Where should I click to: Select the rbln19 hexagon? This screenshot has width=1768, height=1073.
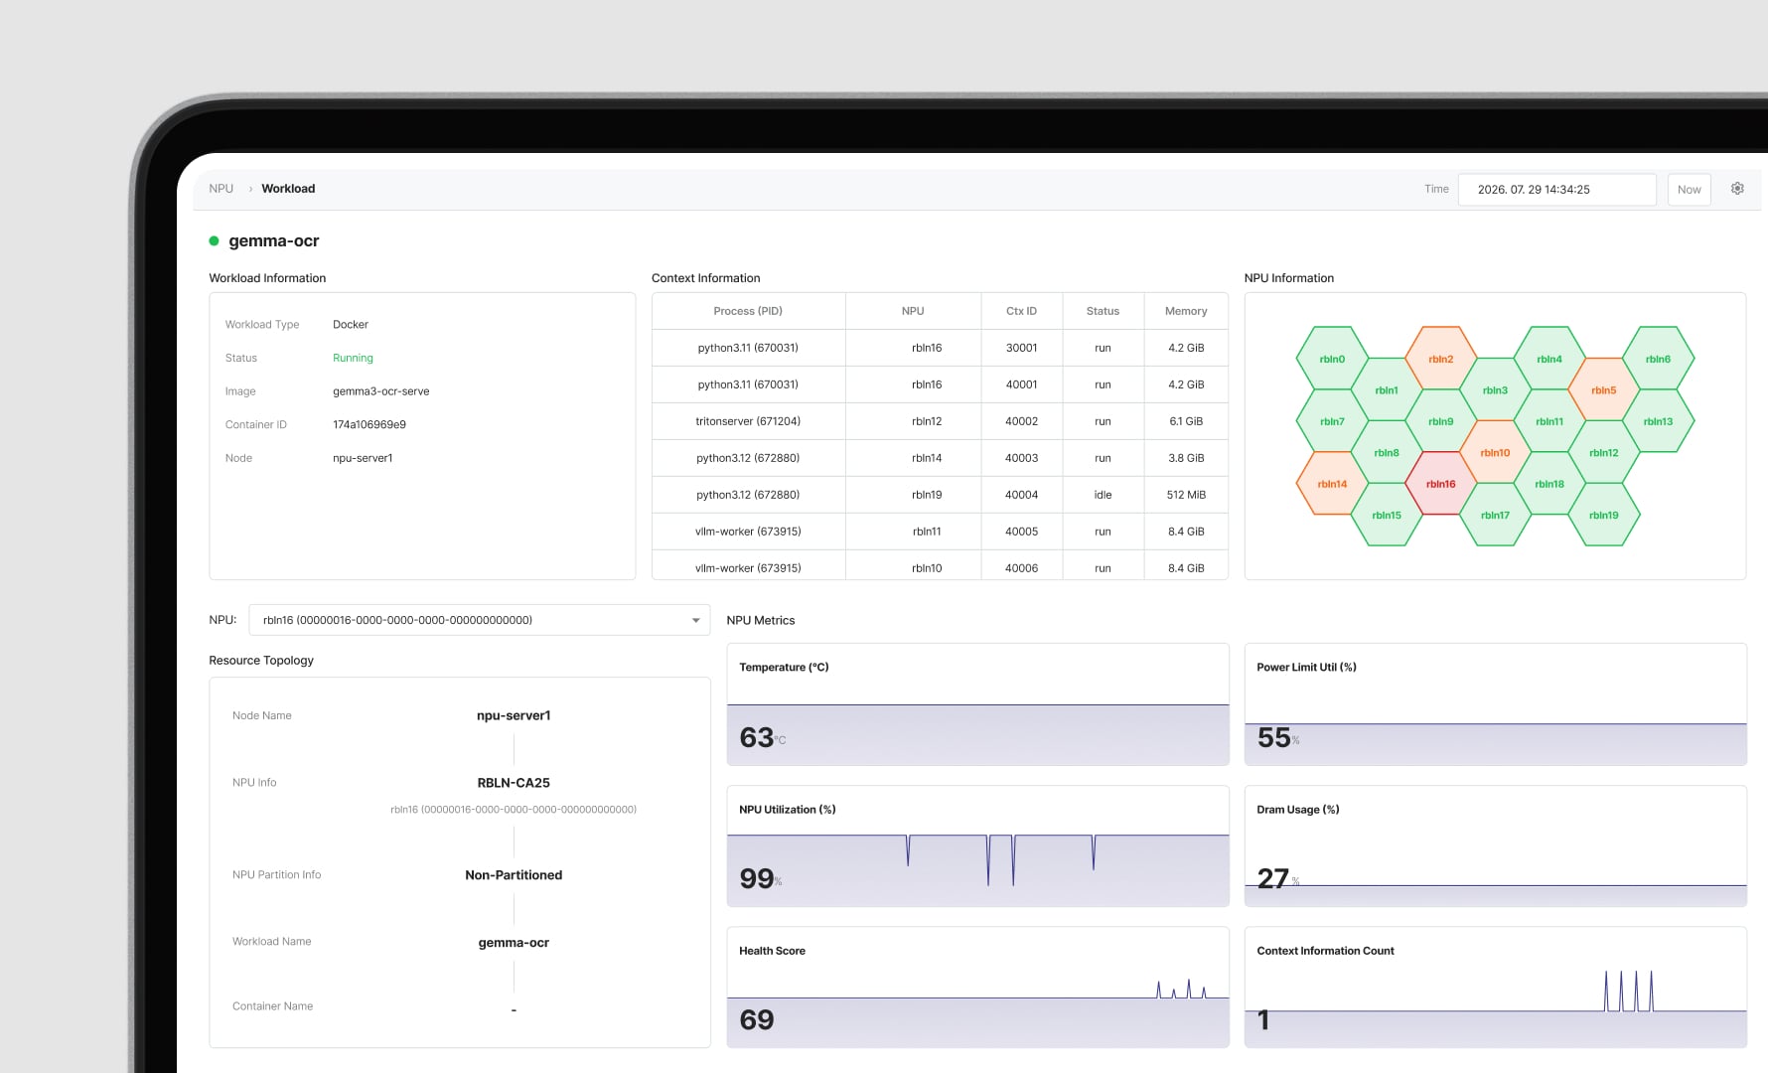click(1604, 515)
